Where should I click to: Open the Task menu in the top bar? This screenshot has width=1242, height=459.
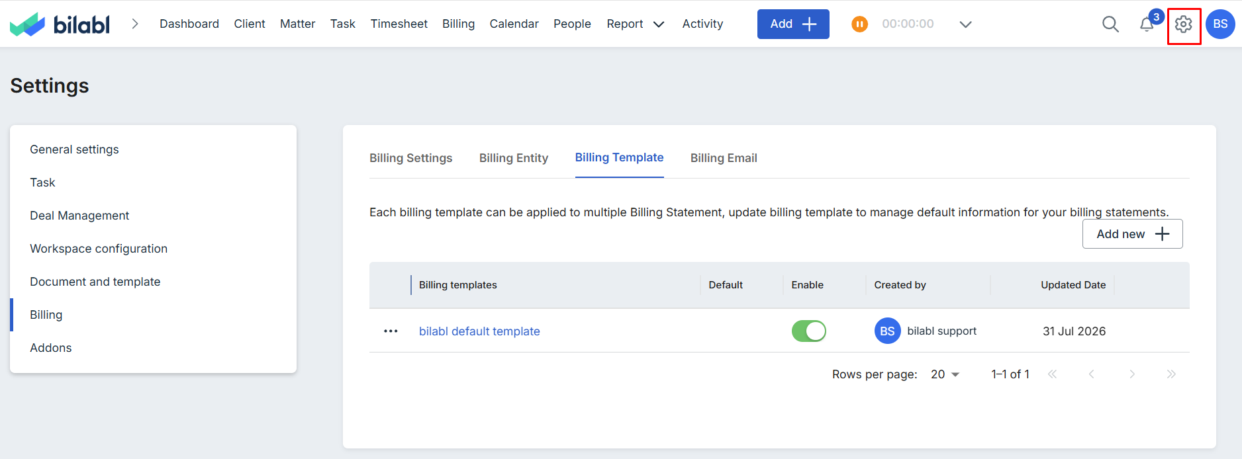[x=343, y=24]
